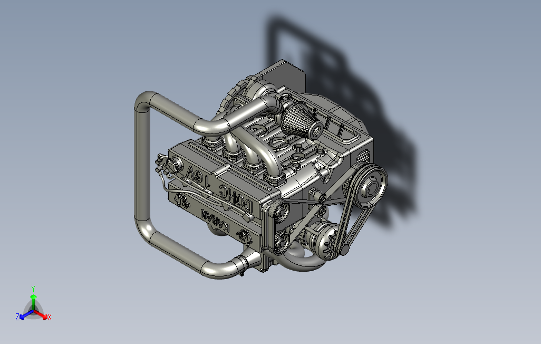Image resolution: width=541 pixels, height=344 pixels.
Task: Select the embossed 16V lettering on valve cover
Action: click(x=198, y=176)
